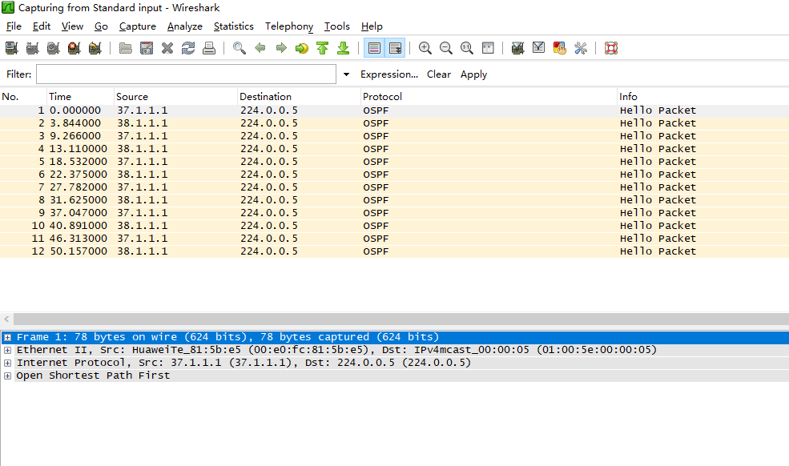Toggle auto scroll in live capture
The height and width of the screenshot is (466, 789).
tap(395, 48)
